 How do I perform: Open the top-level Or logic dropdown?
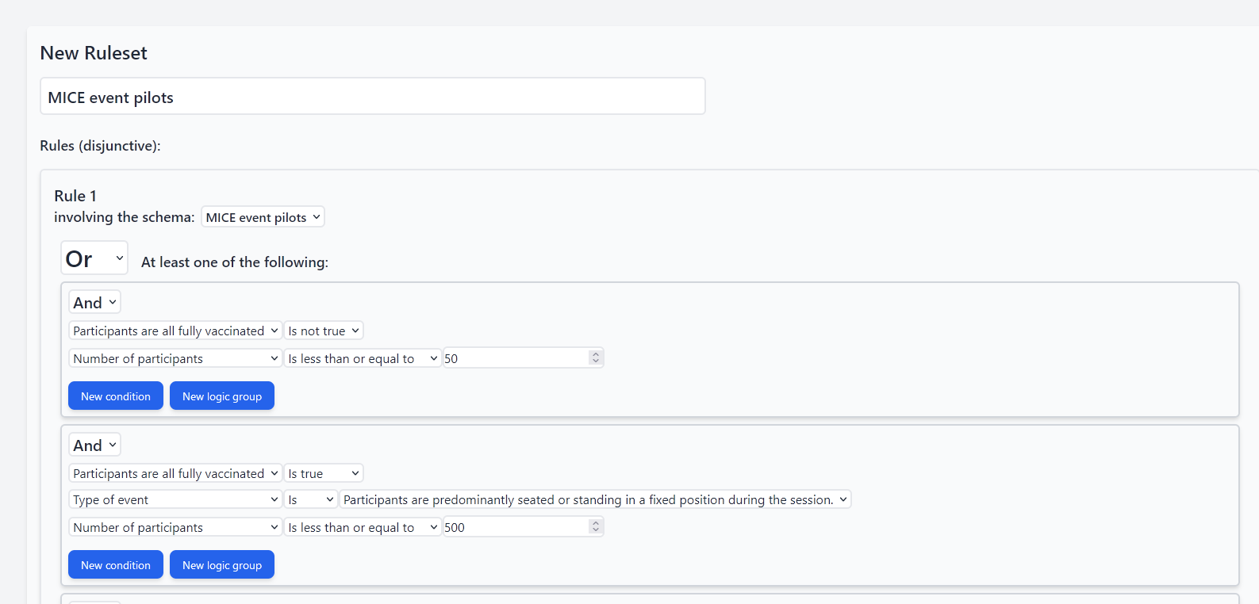(94, 258)
